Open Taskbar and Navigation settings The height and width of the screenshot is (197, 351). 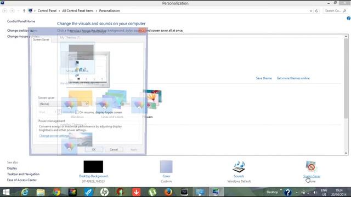[x=23, y=174]
